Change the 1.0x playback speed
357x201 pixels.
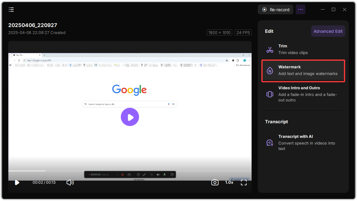[x=229, y=182]
